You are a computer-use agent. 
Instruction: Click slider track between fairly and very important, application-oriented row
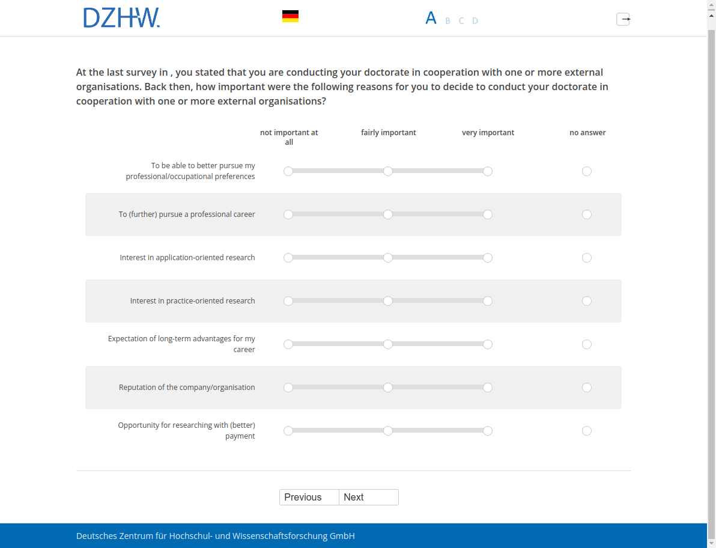click(438, 258)
